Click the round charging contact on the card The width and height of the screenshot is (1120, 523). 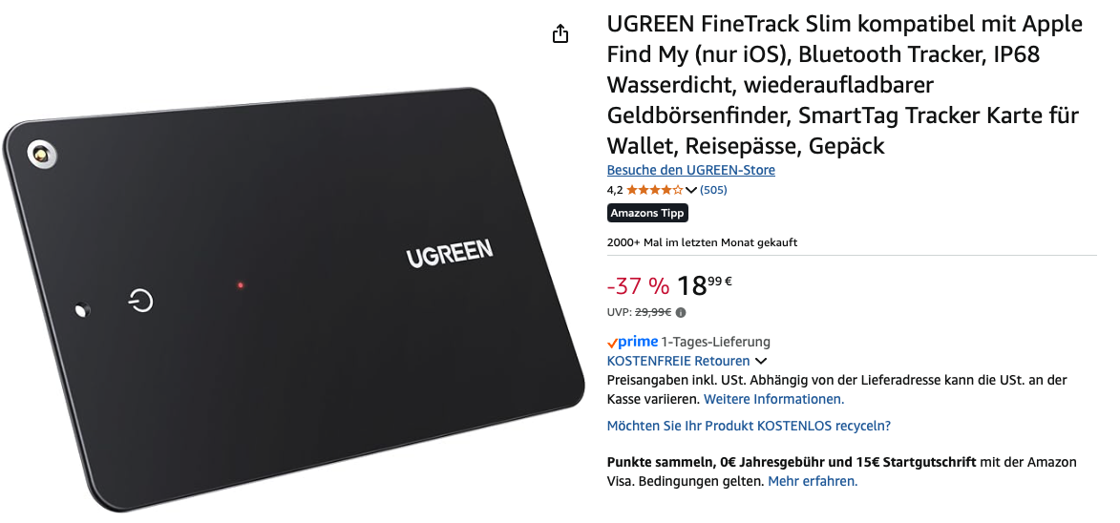[x=42, y=154]
